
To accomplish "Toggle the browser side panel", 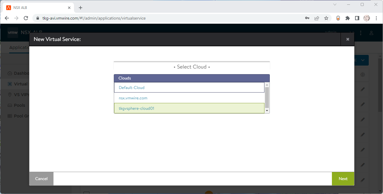I will (x=357, y=18).
